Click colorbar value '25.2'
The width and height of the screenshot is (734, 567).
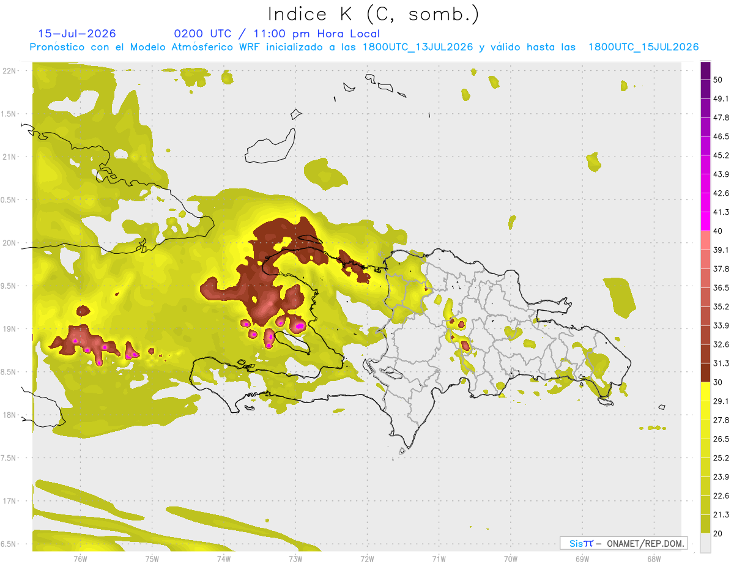(x=721, y=458)
